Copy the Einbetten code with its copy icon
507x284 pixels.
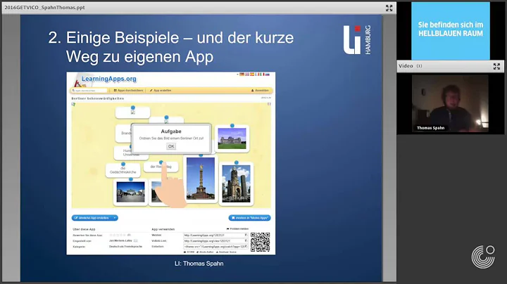click(246, 246)
